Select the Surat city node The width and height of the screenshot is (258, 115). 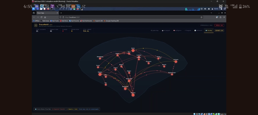(98, 67)
